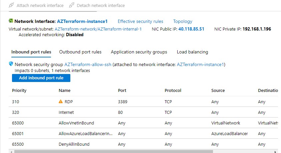Select the Inbound port rules tab

tap(31, 52)
